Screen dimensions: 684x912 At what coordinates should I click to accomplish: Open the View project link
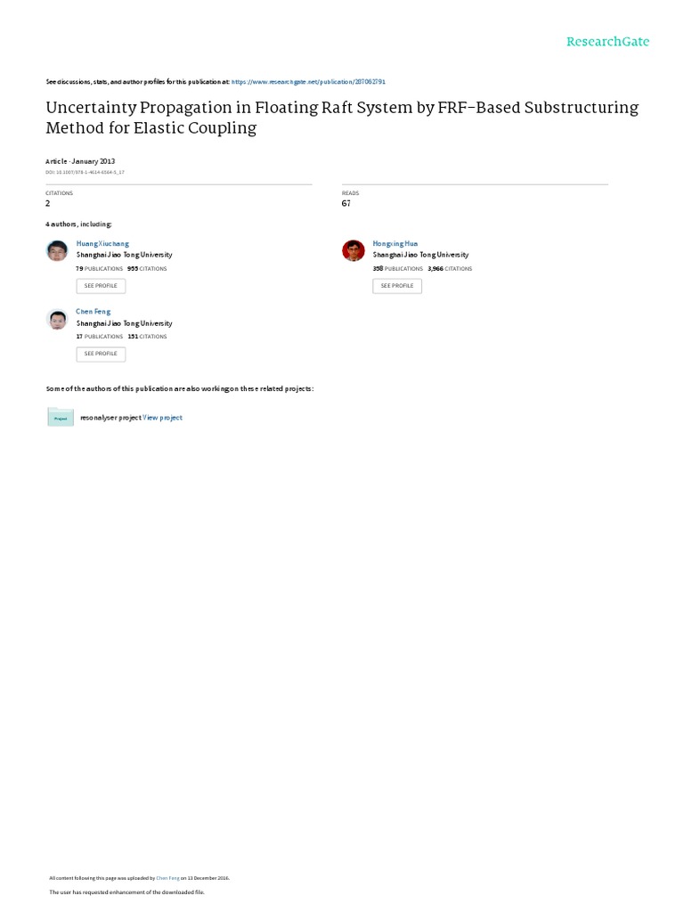click(162, 418)
